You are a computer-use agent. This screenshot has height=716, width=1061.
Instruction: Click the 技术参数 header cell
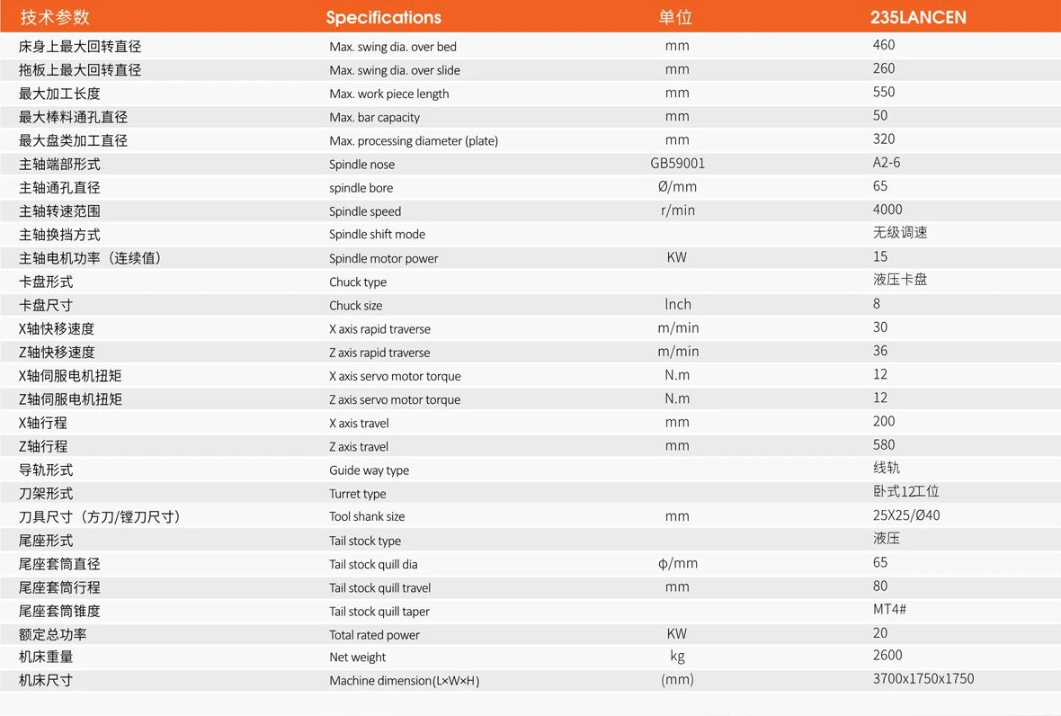pos(55,17)
